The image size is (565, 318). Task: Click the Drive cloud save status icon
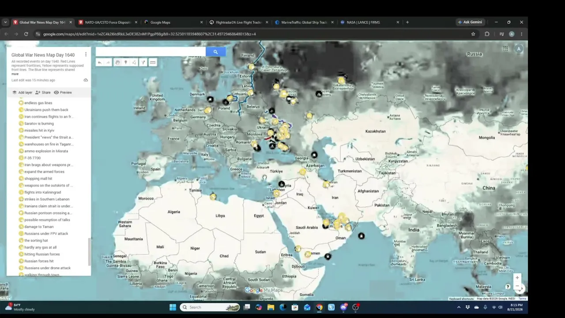[x=86, y=80]
